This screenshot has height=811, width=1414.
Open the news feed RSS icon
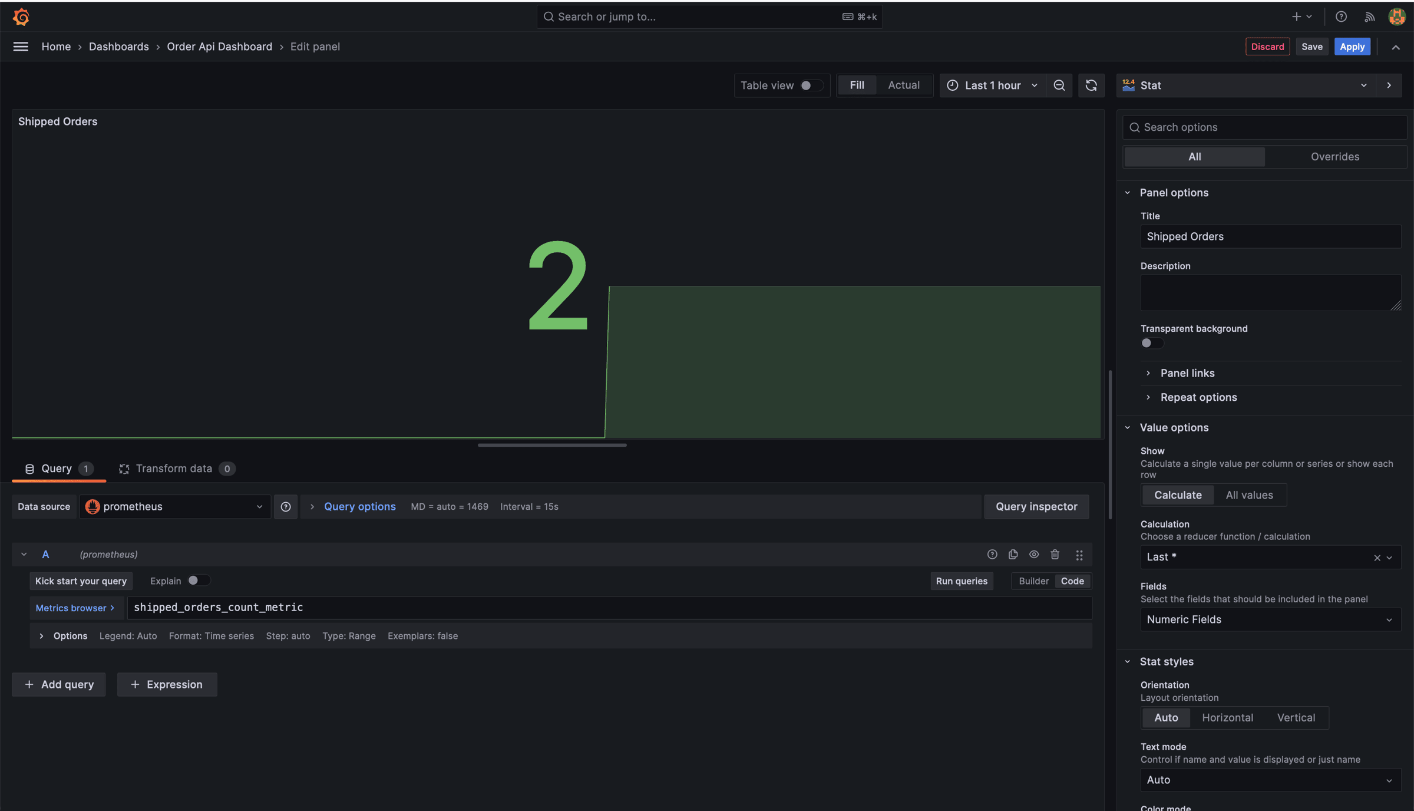click(1369, 17)
